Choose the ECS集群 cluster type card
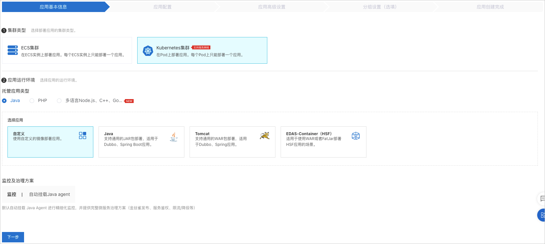The image size is (545, 244). click(x=67, y=50)
